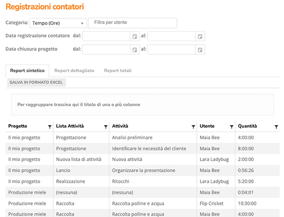Switch to Report dettagliato tab
Image resolution: width=284 pixels, height=217 pixels.
pos(74,71)
